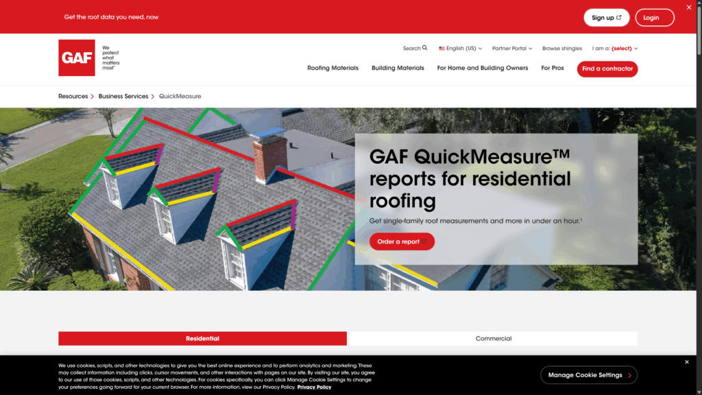Select the Residential tab
The image size is (702, 395).
tap(202, 338)
